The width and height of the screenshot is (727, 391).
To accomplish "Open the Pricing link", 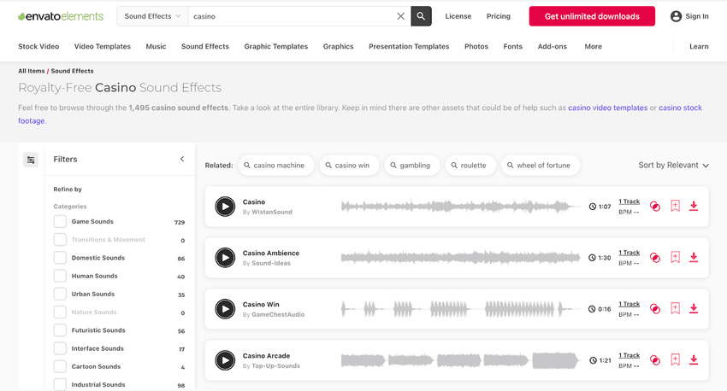I will click(499, 16).
